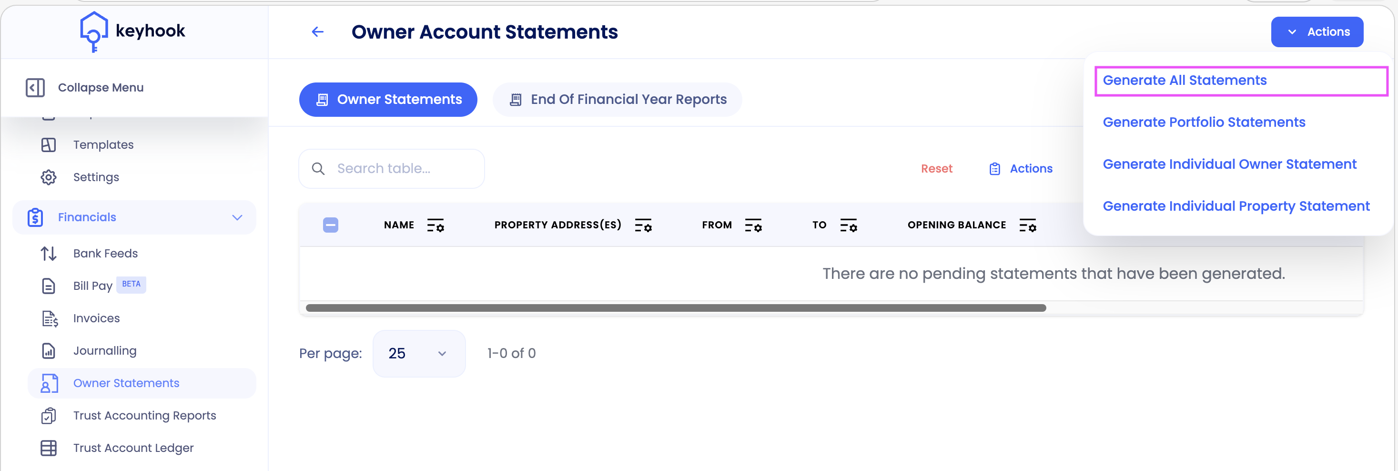
Task: Click the Templates icon in sidebar
Action: 48,144
